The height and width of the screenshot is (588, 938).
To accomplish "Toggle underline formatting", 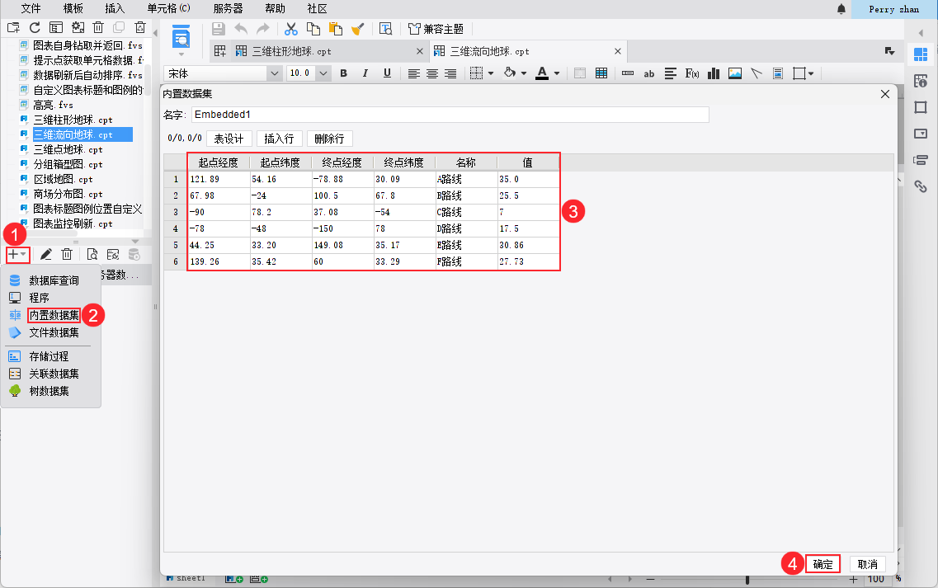I will click(x=387, y=73).
